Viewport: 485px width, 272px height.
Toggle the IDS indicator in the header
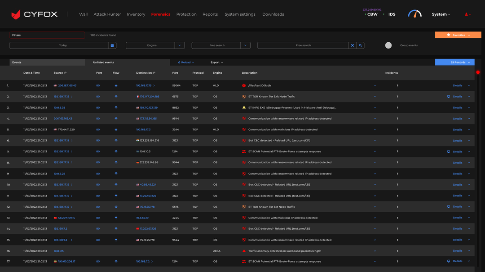pyautogui.click(x=389, y=14)
